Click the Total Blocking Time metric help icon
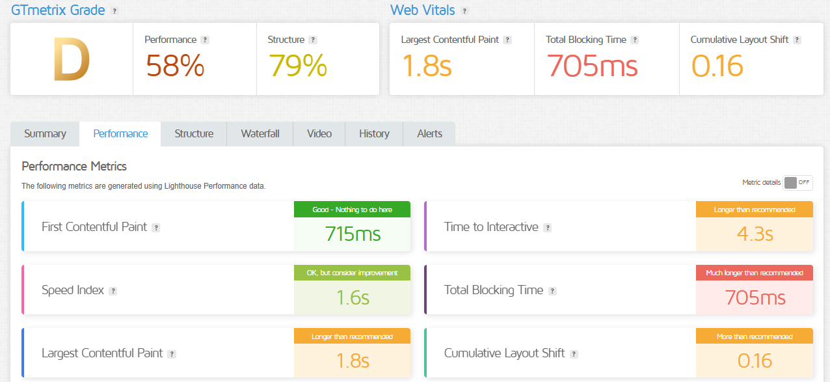Image resolution: width=830 pixels, height=382 pixels. [552, 291]
